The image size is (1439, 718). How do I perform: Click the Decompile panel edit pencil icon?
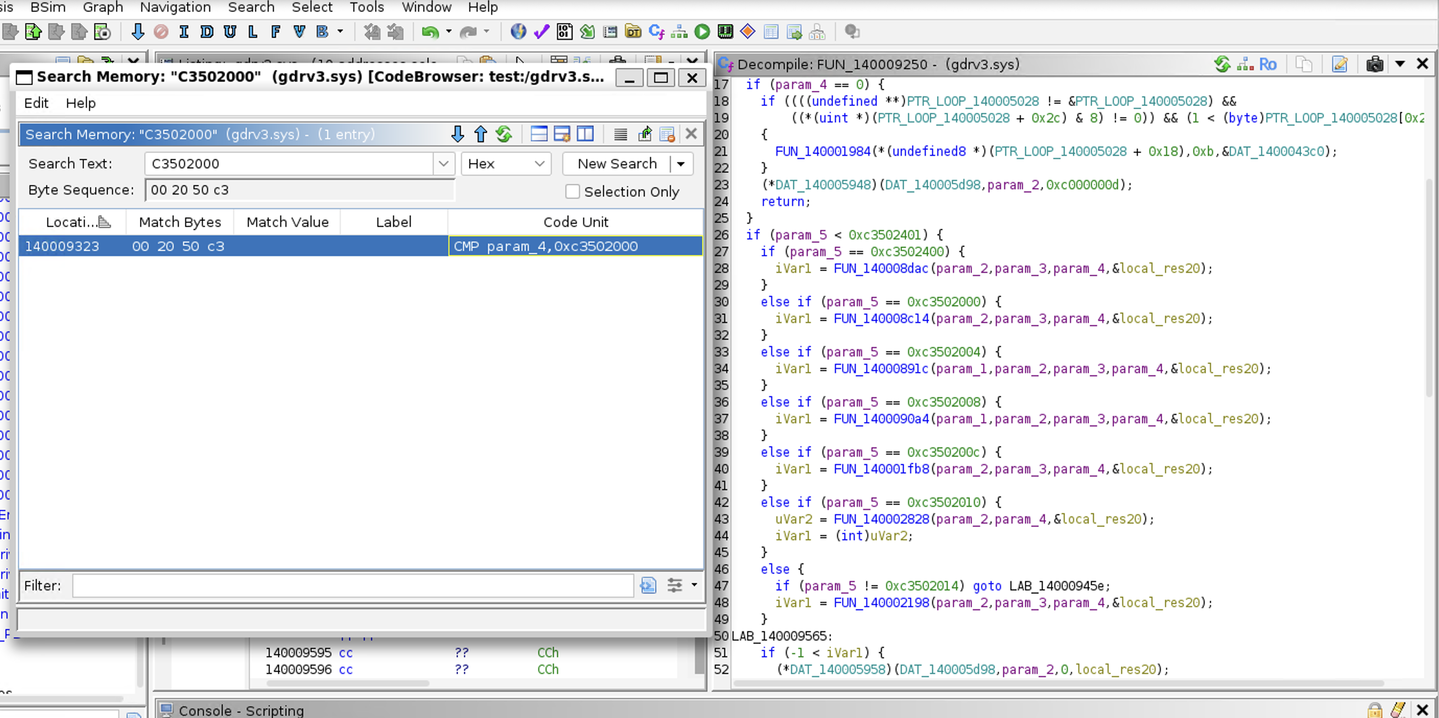(1340, 64)
